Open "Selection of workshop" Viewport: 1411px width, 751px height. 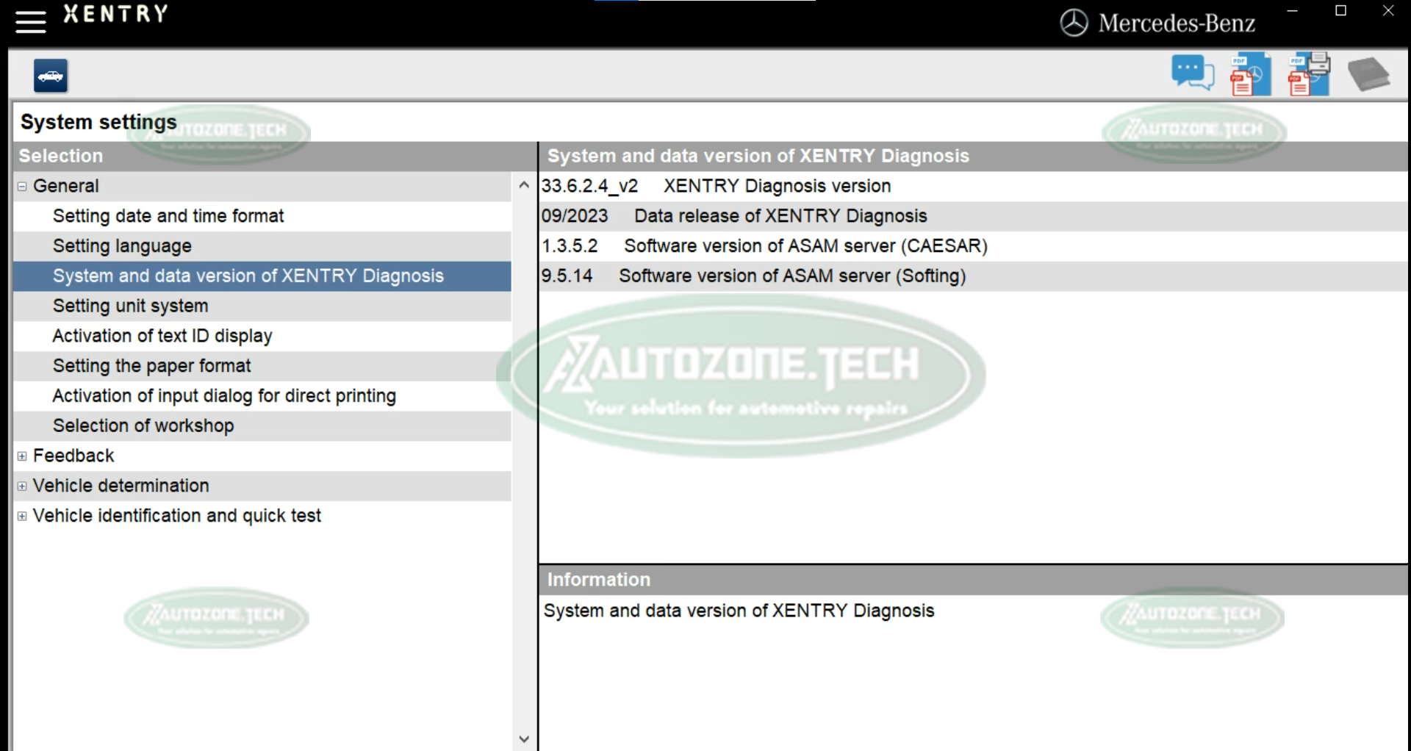143,426
